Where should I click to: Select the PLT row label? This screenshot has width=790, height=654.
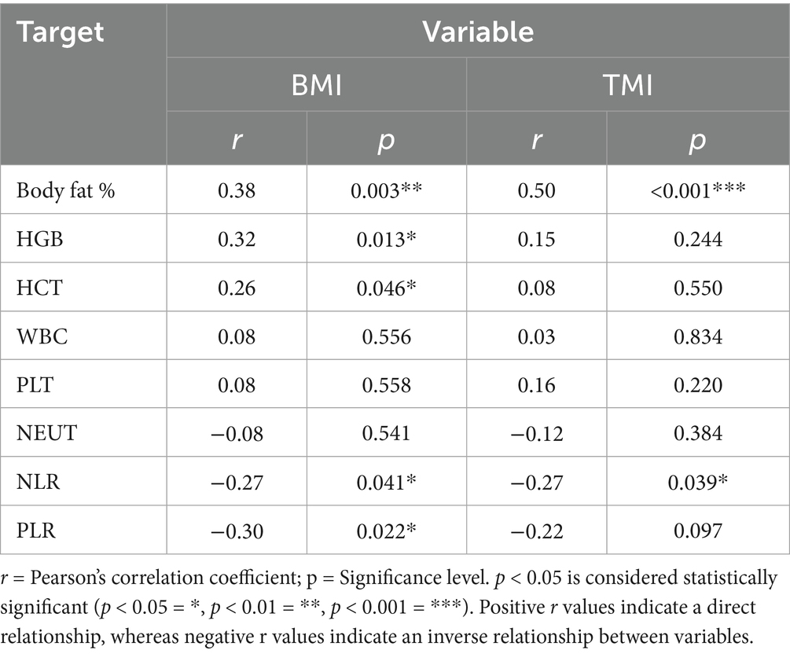point(31,385)
